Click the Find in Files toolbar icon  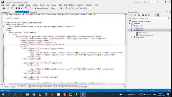61,8
